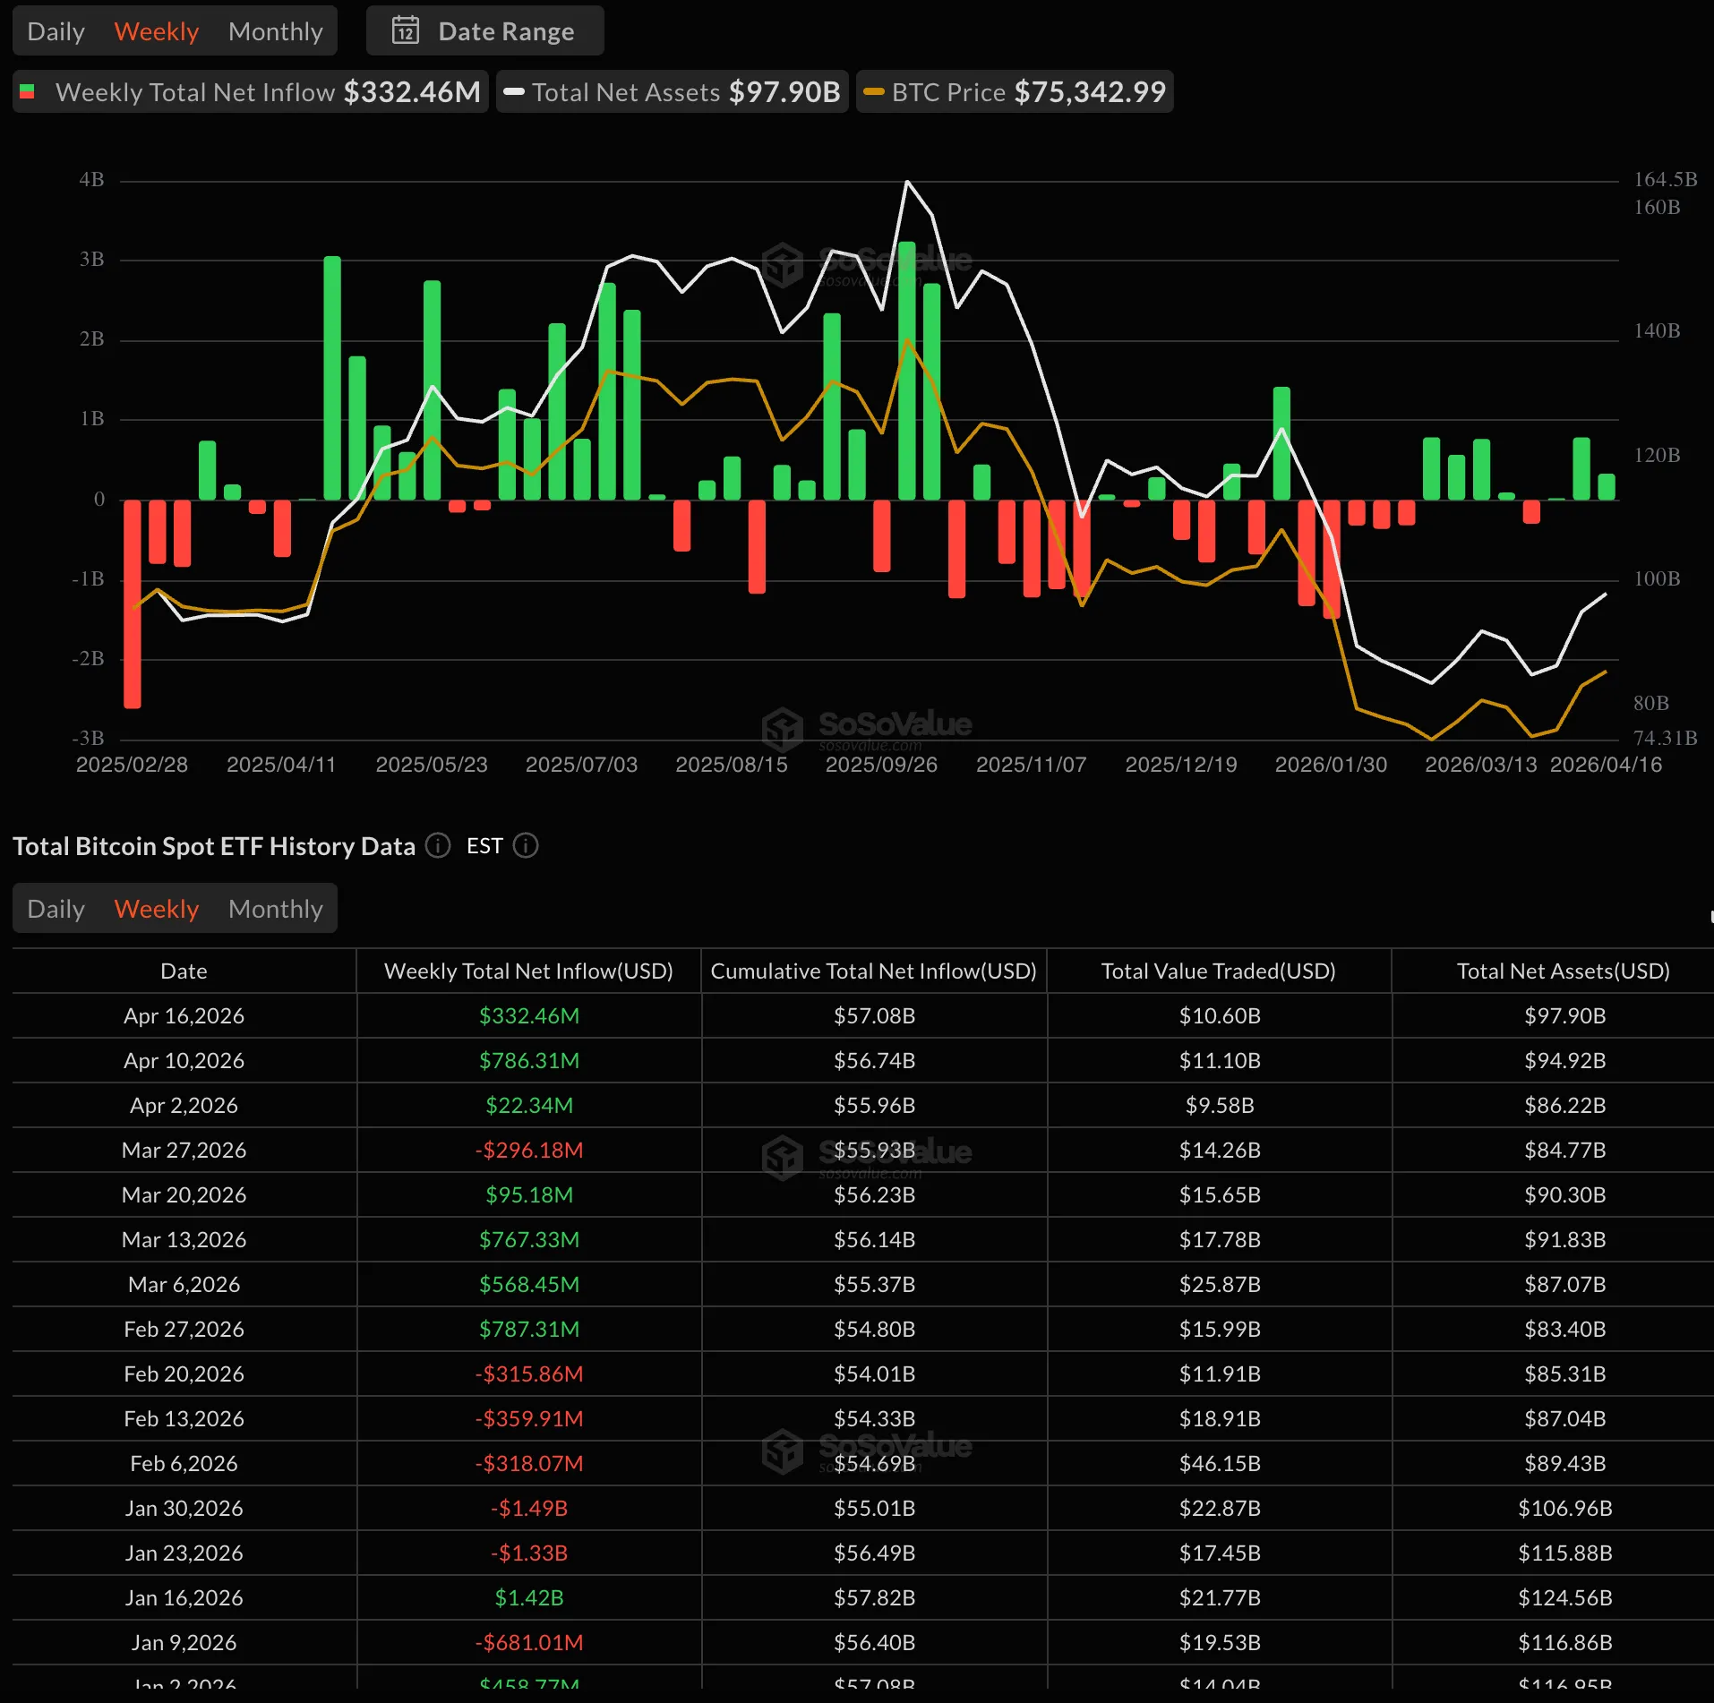Click the orange BTC Price legend marker
The height and width of the screenshot is (1703, 1714).
873,91
